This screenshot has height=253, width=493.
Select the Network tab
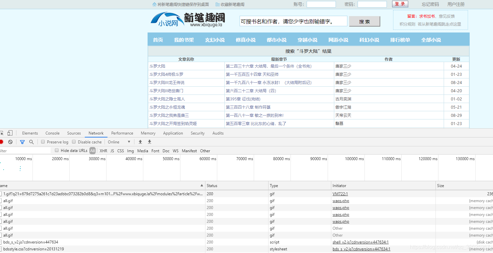point(96,133)
